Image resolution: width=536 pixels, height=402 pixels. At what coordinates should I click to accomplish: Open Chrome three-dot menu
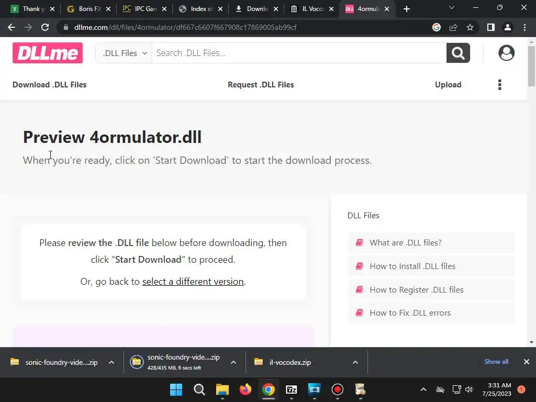(524, 27)
